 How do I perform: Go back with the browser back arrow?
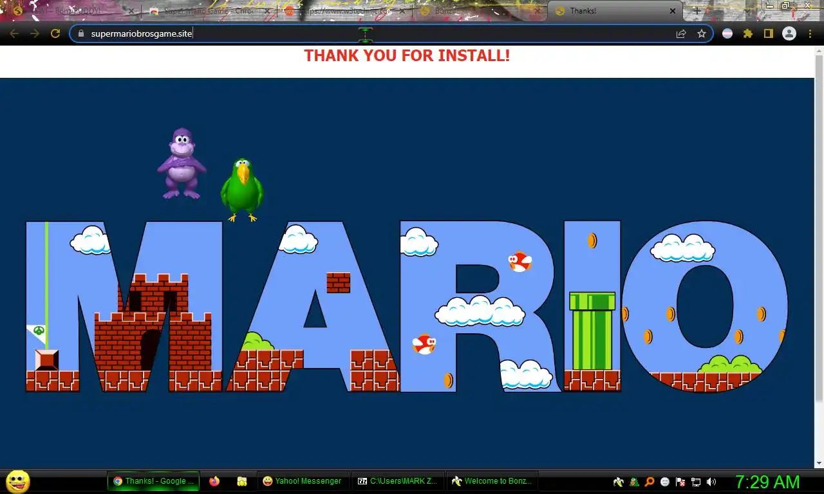pos(14,33)
